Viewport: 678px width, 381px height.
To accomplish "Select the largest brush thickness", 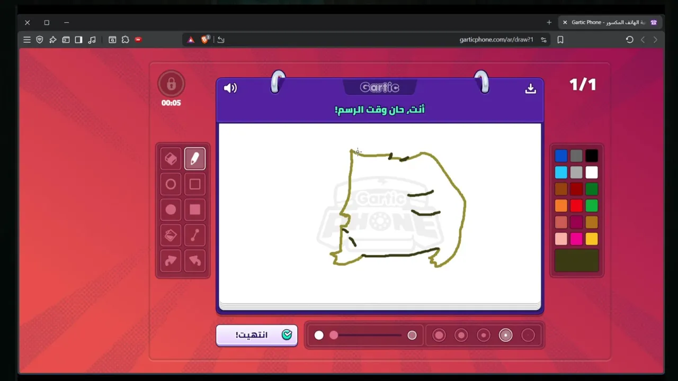I will 439,335.
